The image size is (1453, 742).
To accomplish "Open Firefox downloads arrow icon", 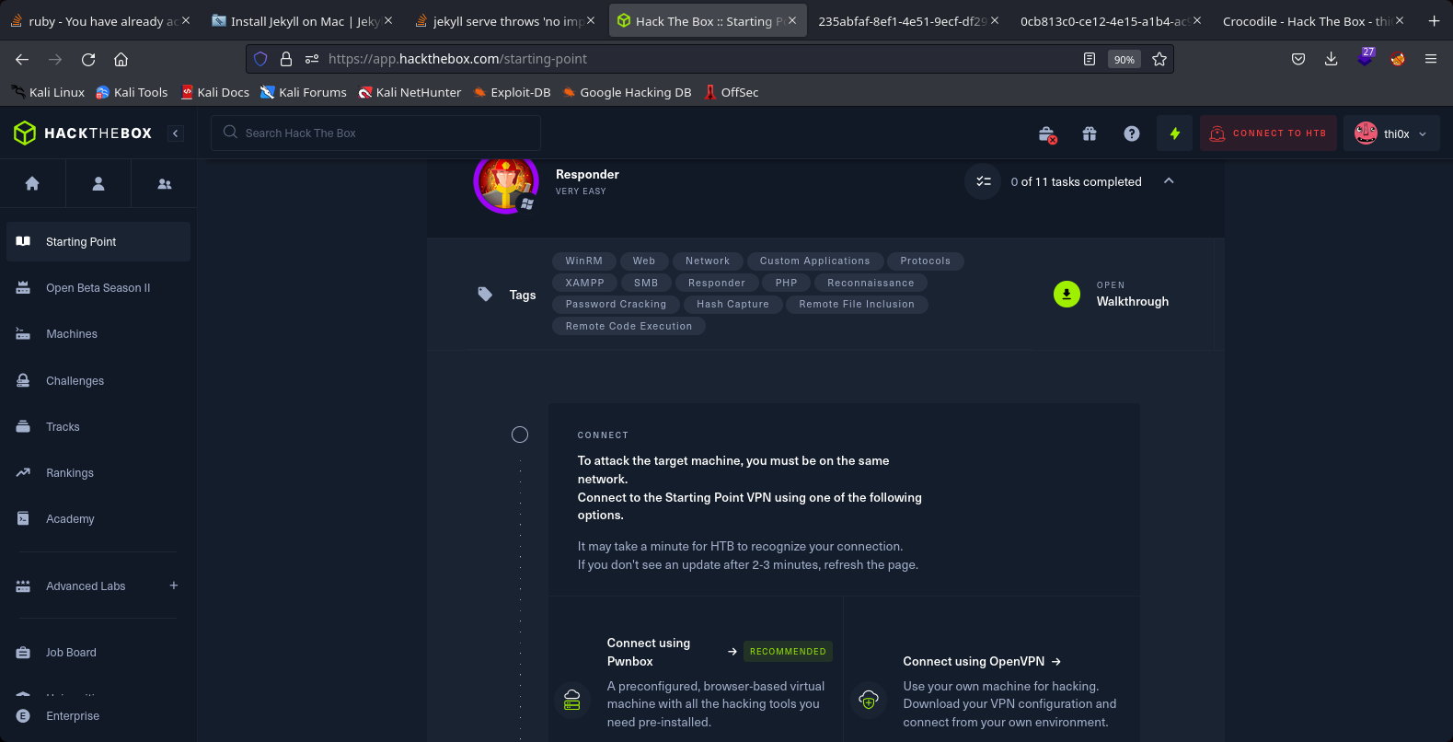I will [1332, 59].
